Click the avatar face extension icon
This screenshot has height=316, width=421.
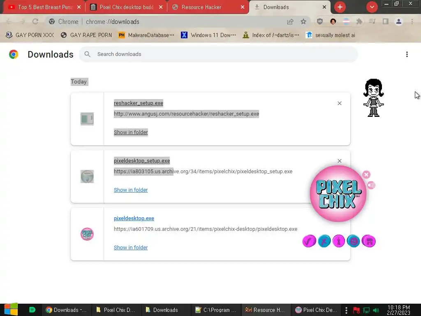pyautogui.click(x=333, y=21)
